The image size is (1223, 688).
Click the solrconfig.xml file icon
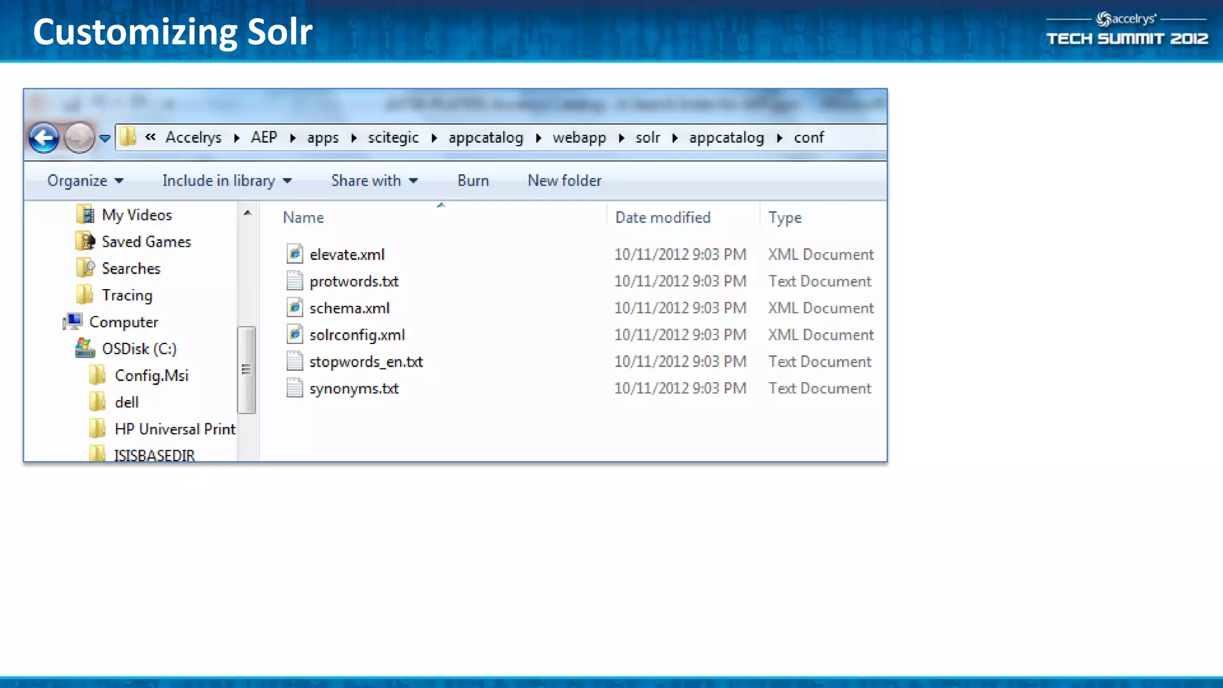pos(294,334)
